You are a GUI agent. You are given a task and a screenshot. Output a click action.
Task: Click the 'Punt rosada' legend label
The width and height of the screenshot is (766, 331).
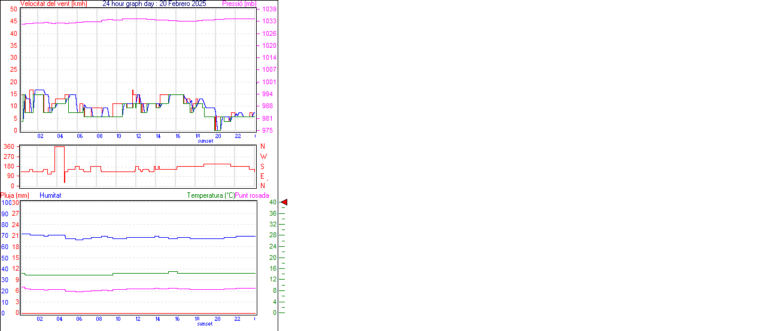point(252,195)
